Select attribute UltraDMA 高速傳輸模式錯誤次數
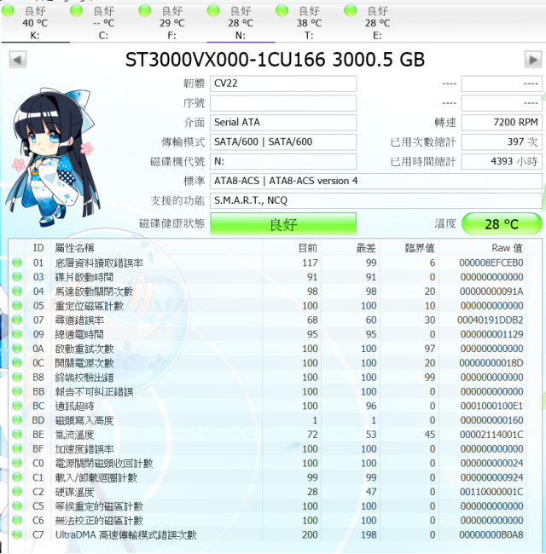Viewport: 546px width, 554px height. click(x=125, y=535)
